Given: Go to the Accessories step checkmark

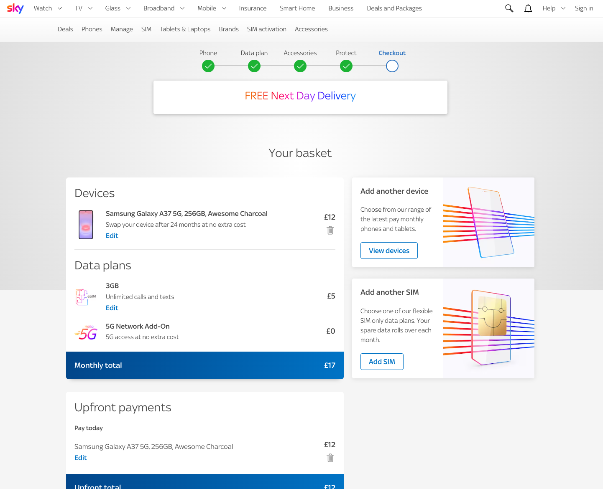Looking at the screenshot, I should pos(300,66).
